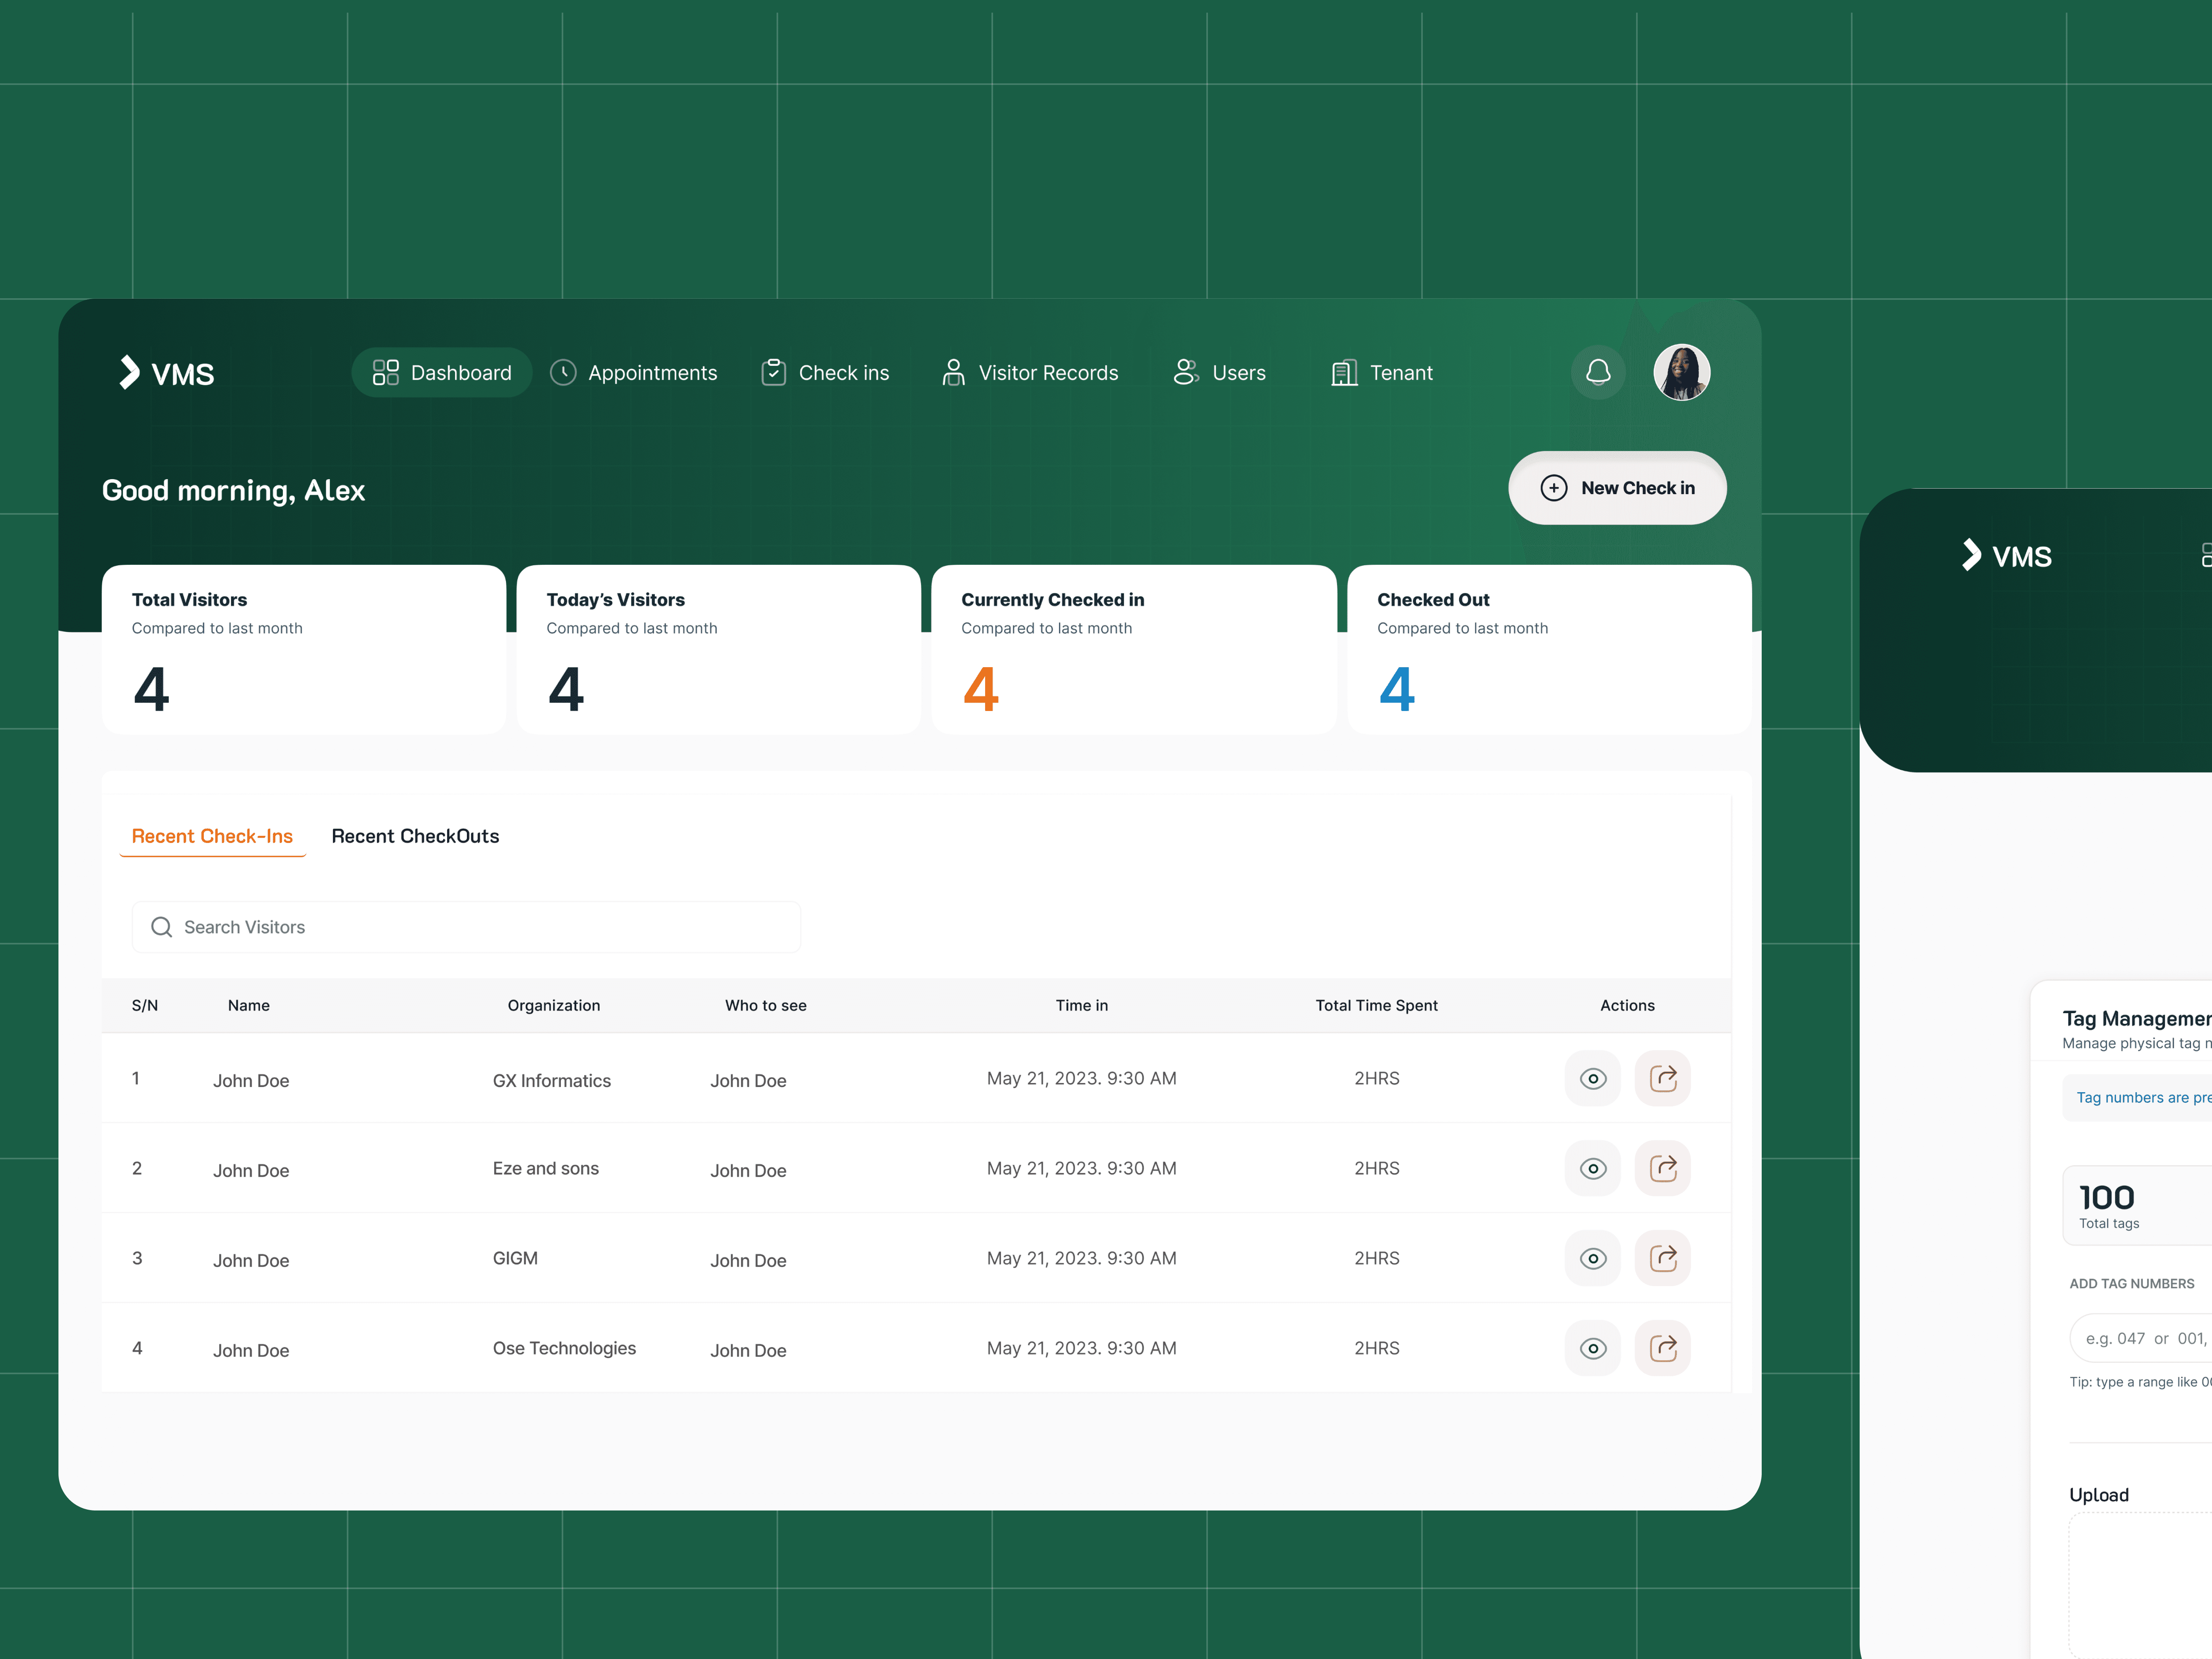Click the greeting Good morning, Alex
Viewport: 2212px width, 1659px height.
tap(234, 491)
